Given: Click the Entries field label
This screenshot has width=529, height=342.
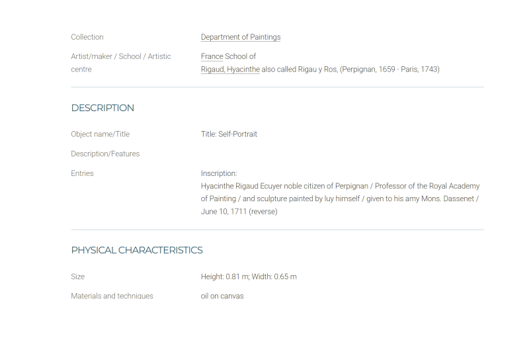Looking at the screenshot, I should point(82,173).
